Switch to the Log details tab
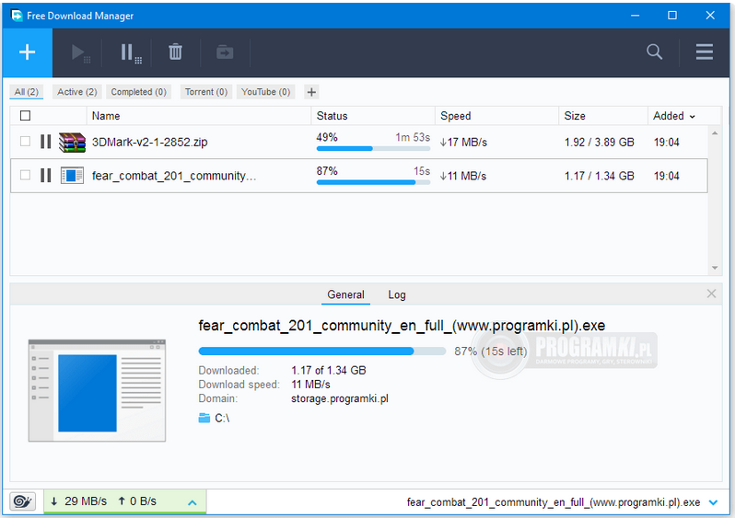The width and height of the screenshot is (735, 518). [x=397, y=294]
